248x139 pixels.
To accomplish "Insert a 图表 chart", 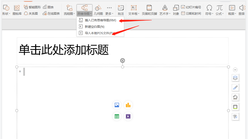I will (x=48, y=7).
